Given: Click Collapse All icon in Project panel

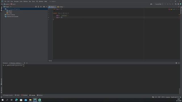Looking at the screenshot, I should point(41,7).
